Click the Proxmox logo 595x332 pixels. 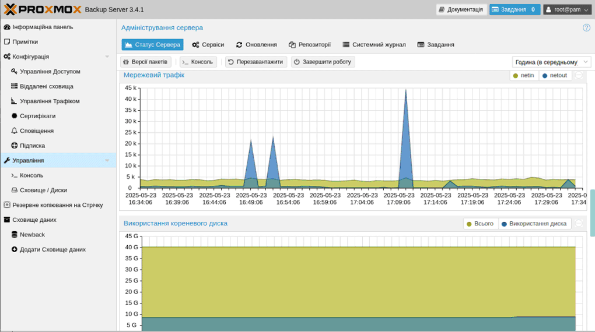[x=42, y=9]
